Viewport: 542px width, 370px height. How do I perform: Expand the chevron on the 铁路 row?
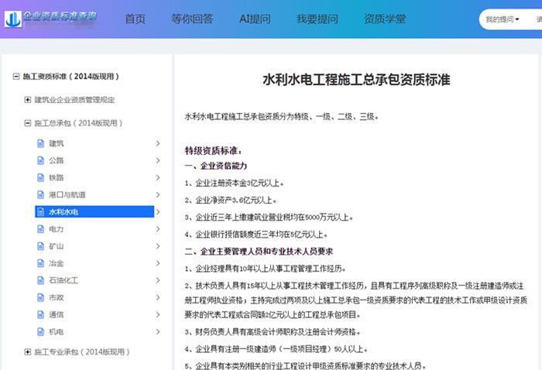pos(158,177)
